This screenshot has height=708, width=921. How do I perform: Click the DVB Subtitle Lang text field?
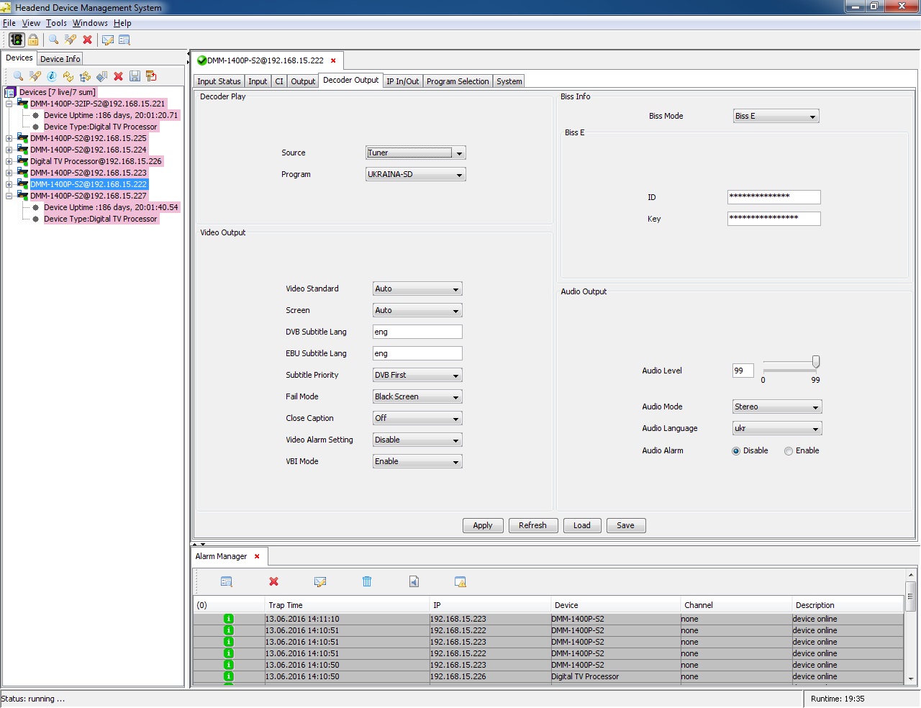click(x=417, y=332)
